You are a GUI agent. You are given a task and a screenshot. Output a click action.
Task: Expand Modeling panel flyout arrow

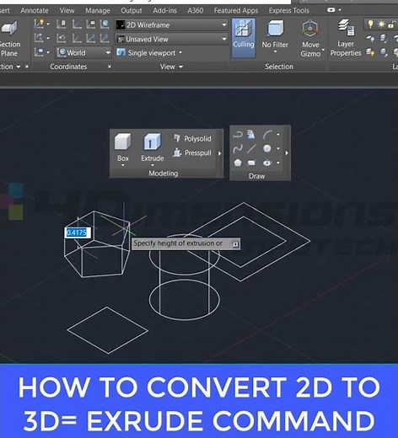click(219, 153)
